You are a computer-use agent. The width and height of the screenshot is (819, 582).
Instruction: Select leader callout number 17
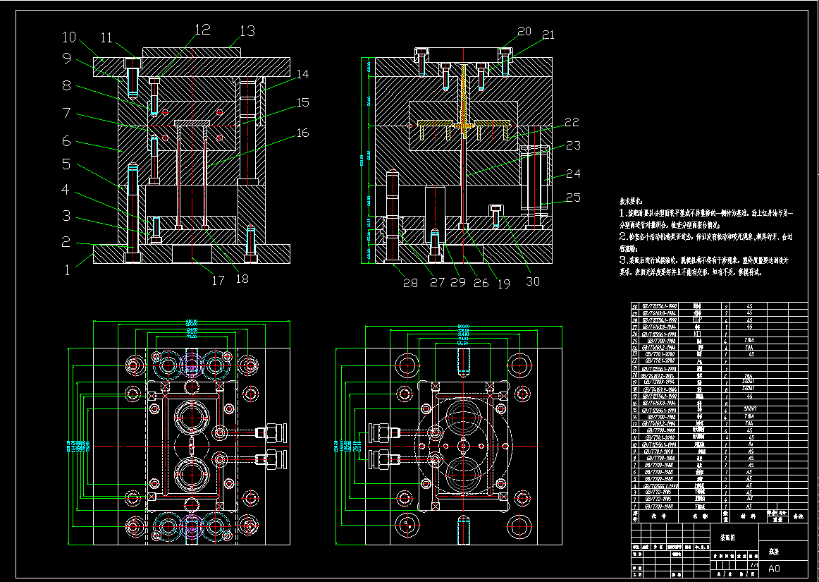pos(218,281)
